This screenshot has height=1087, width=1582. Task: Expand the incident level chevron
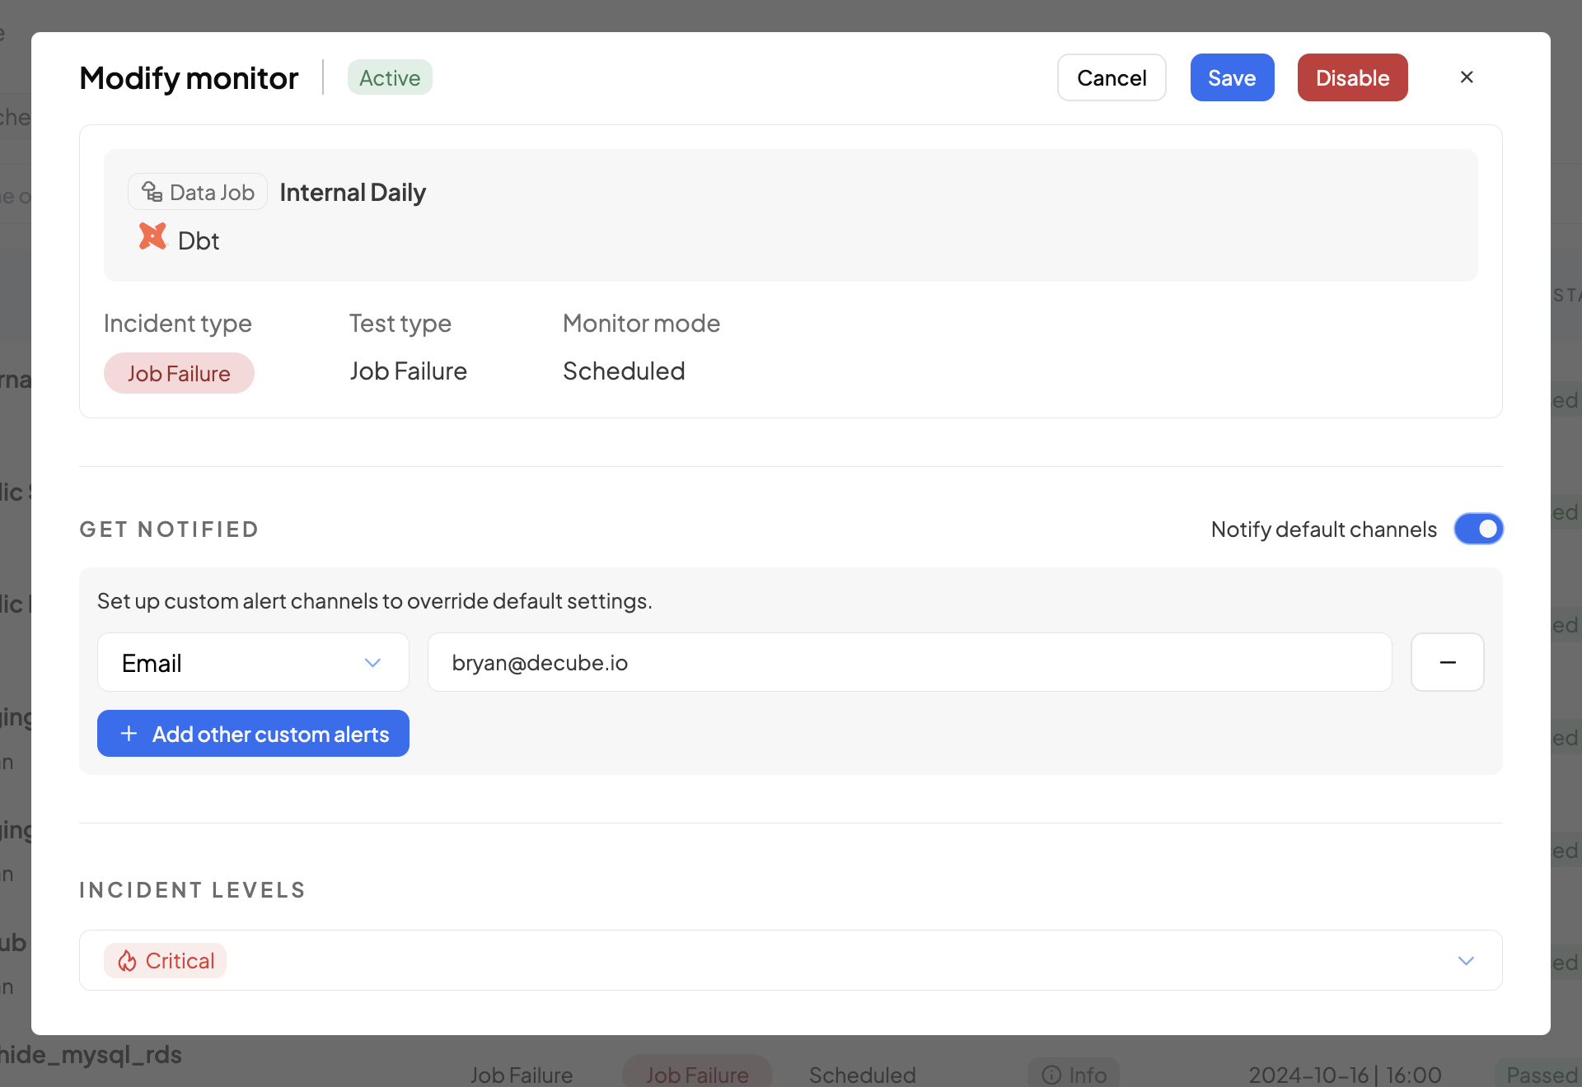1466,961
